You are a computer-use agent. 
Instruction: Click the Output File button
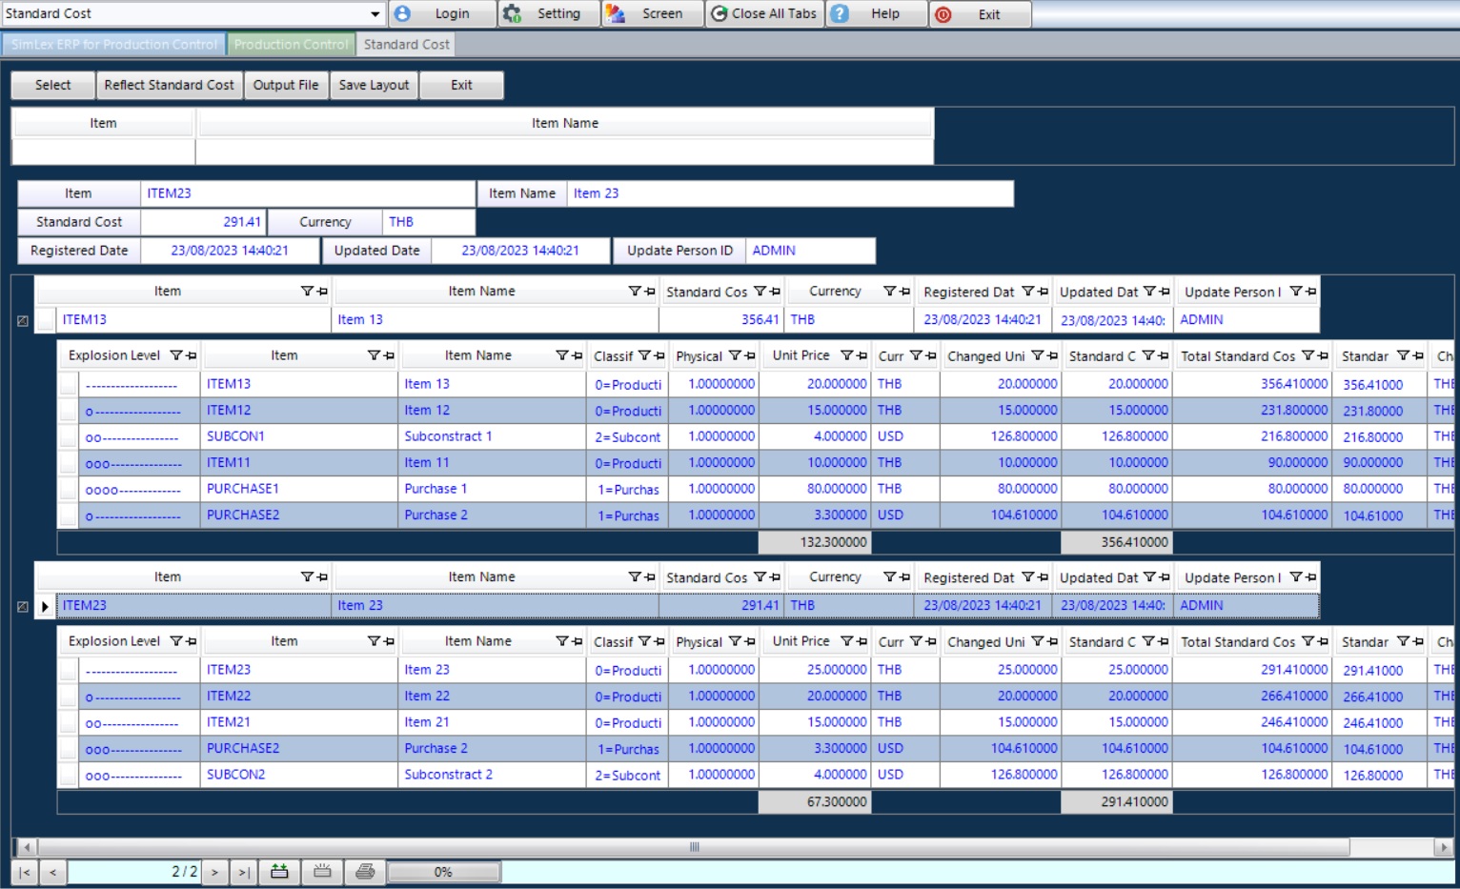coord(285,85)
